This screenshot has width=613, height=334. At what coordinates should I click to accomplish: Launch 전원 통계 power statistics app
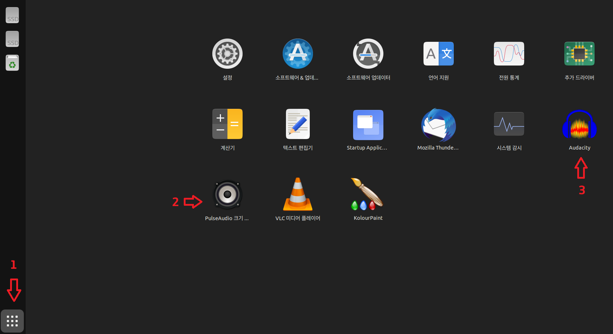pyautogui.click(x=509, y=54)
